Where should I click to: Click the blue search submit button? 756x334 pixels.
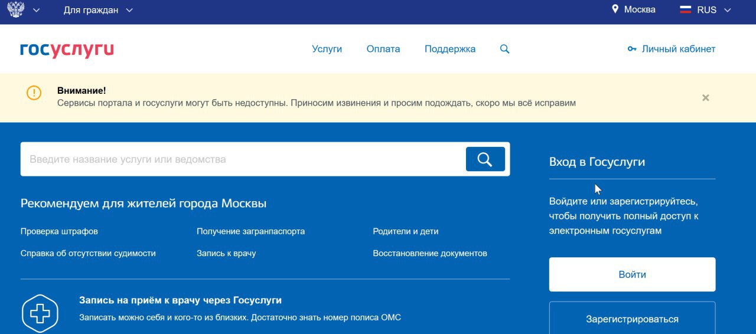click(x=485, y=159)
